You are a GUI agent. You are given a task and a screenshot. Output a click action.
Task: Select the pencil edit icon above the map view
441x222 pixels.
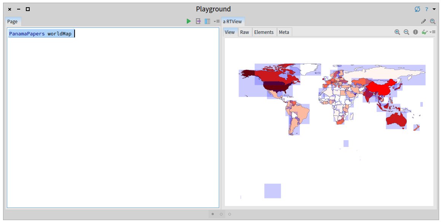(x=423, y=21)
